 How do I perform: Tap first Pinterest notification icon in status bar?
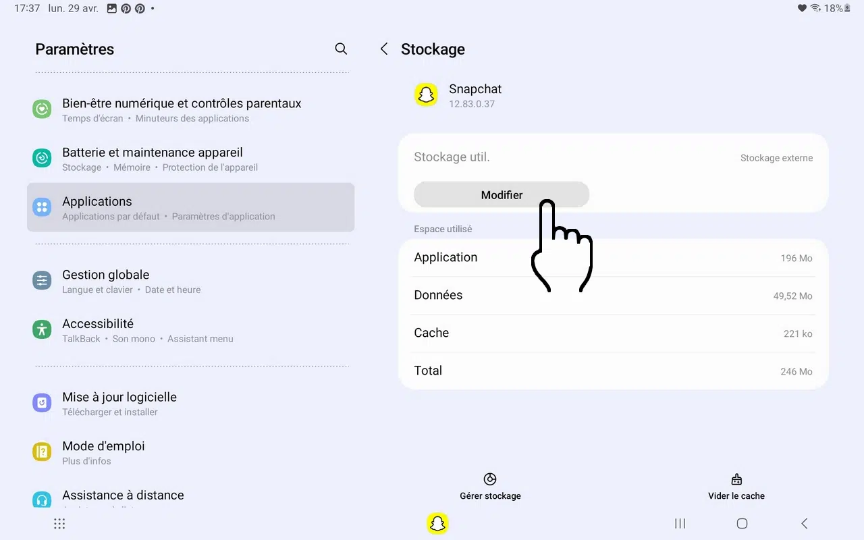tap(126, 9)
